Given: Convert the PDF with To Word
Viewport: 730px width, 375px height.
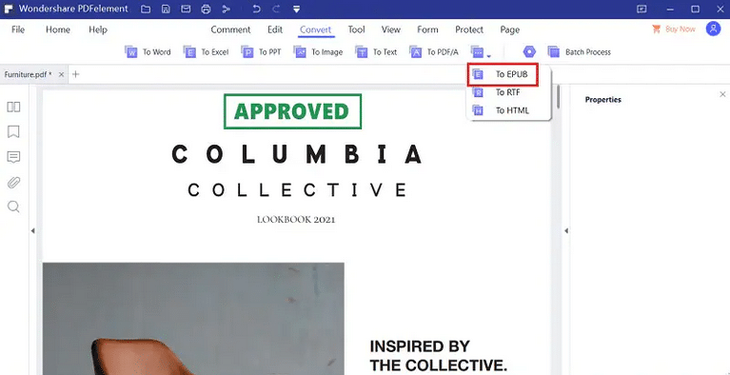Looking at the screenshot, I should pyautogui.click(x=148, y=52).
